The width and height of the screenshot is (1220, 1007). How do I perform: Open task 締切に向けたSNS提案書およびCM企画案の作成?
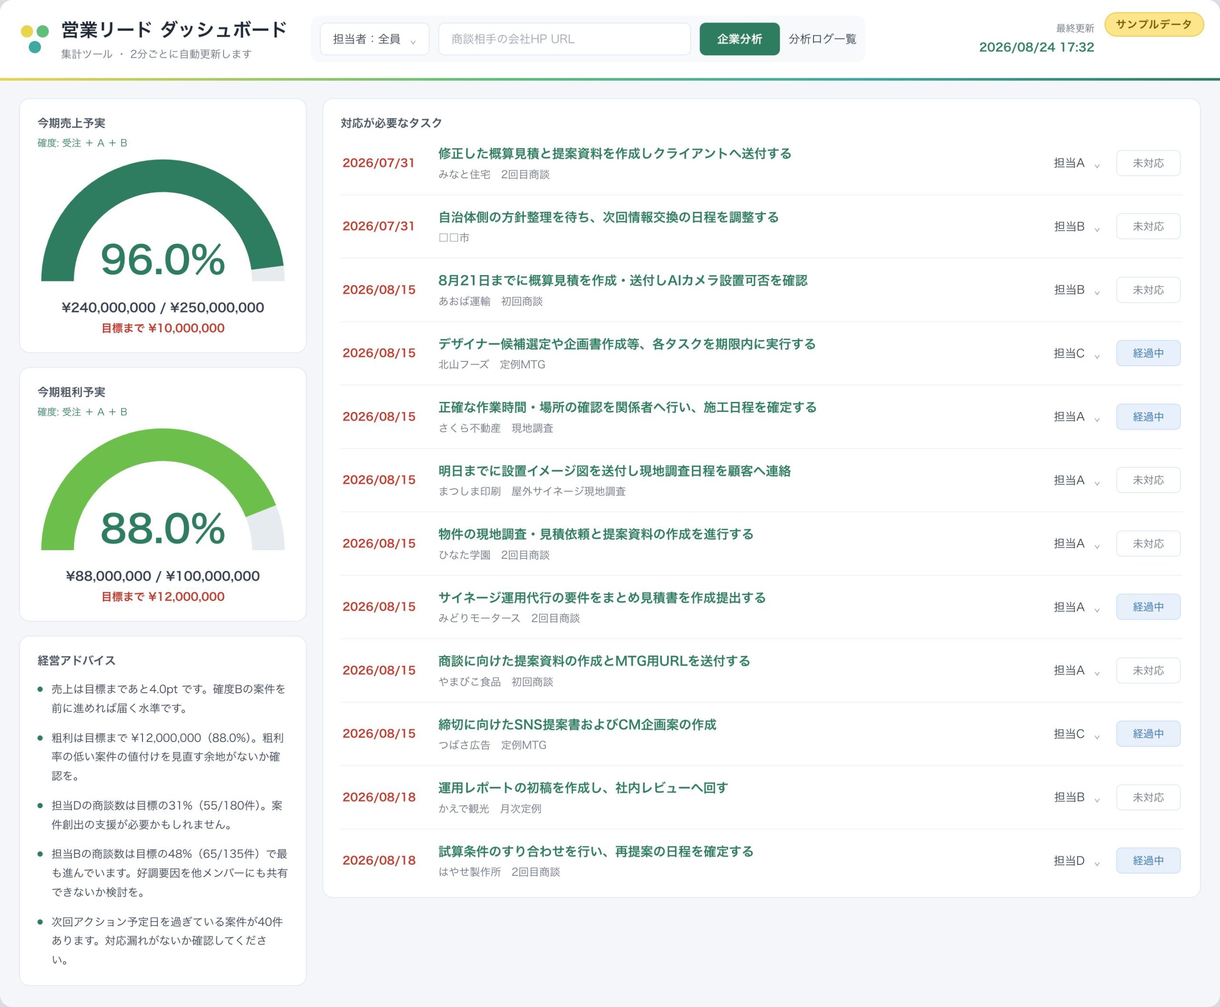coord(578,725)
